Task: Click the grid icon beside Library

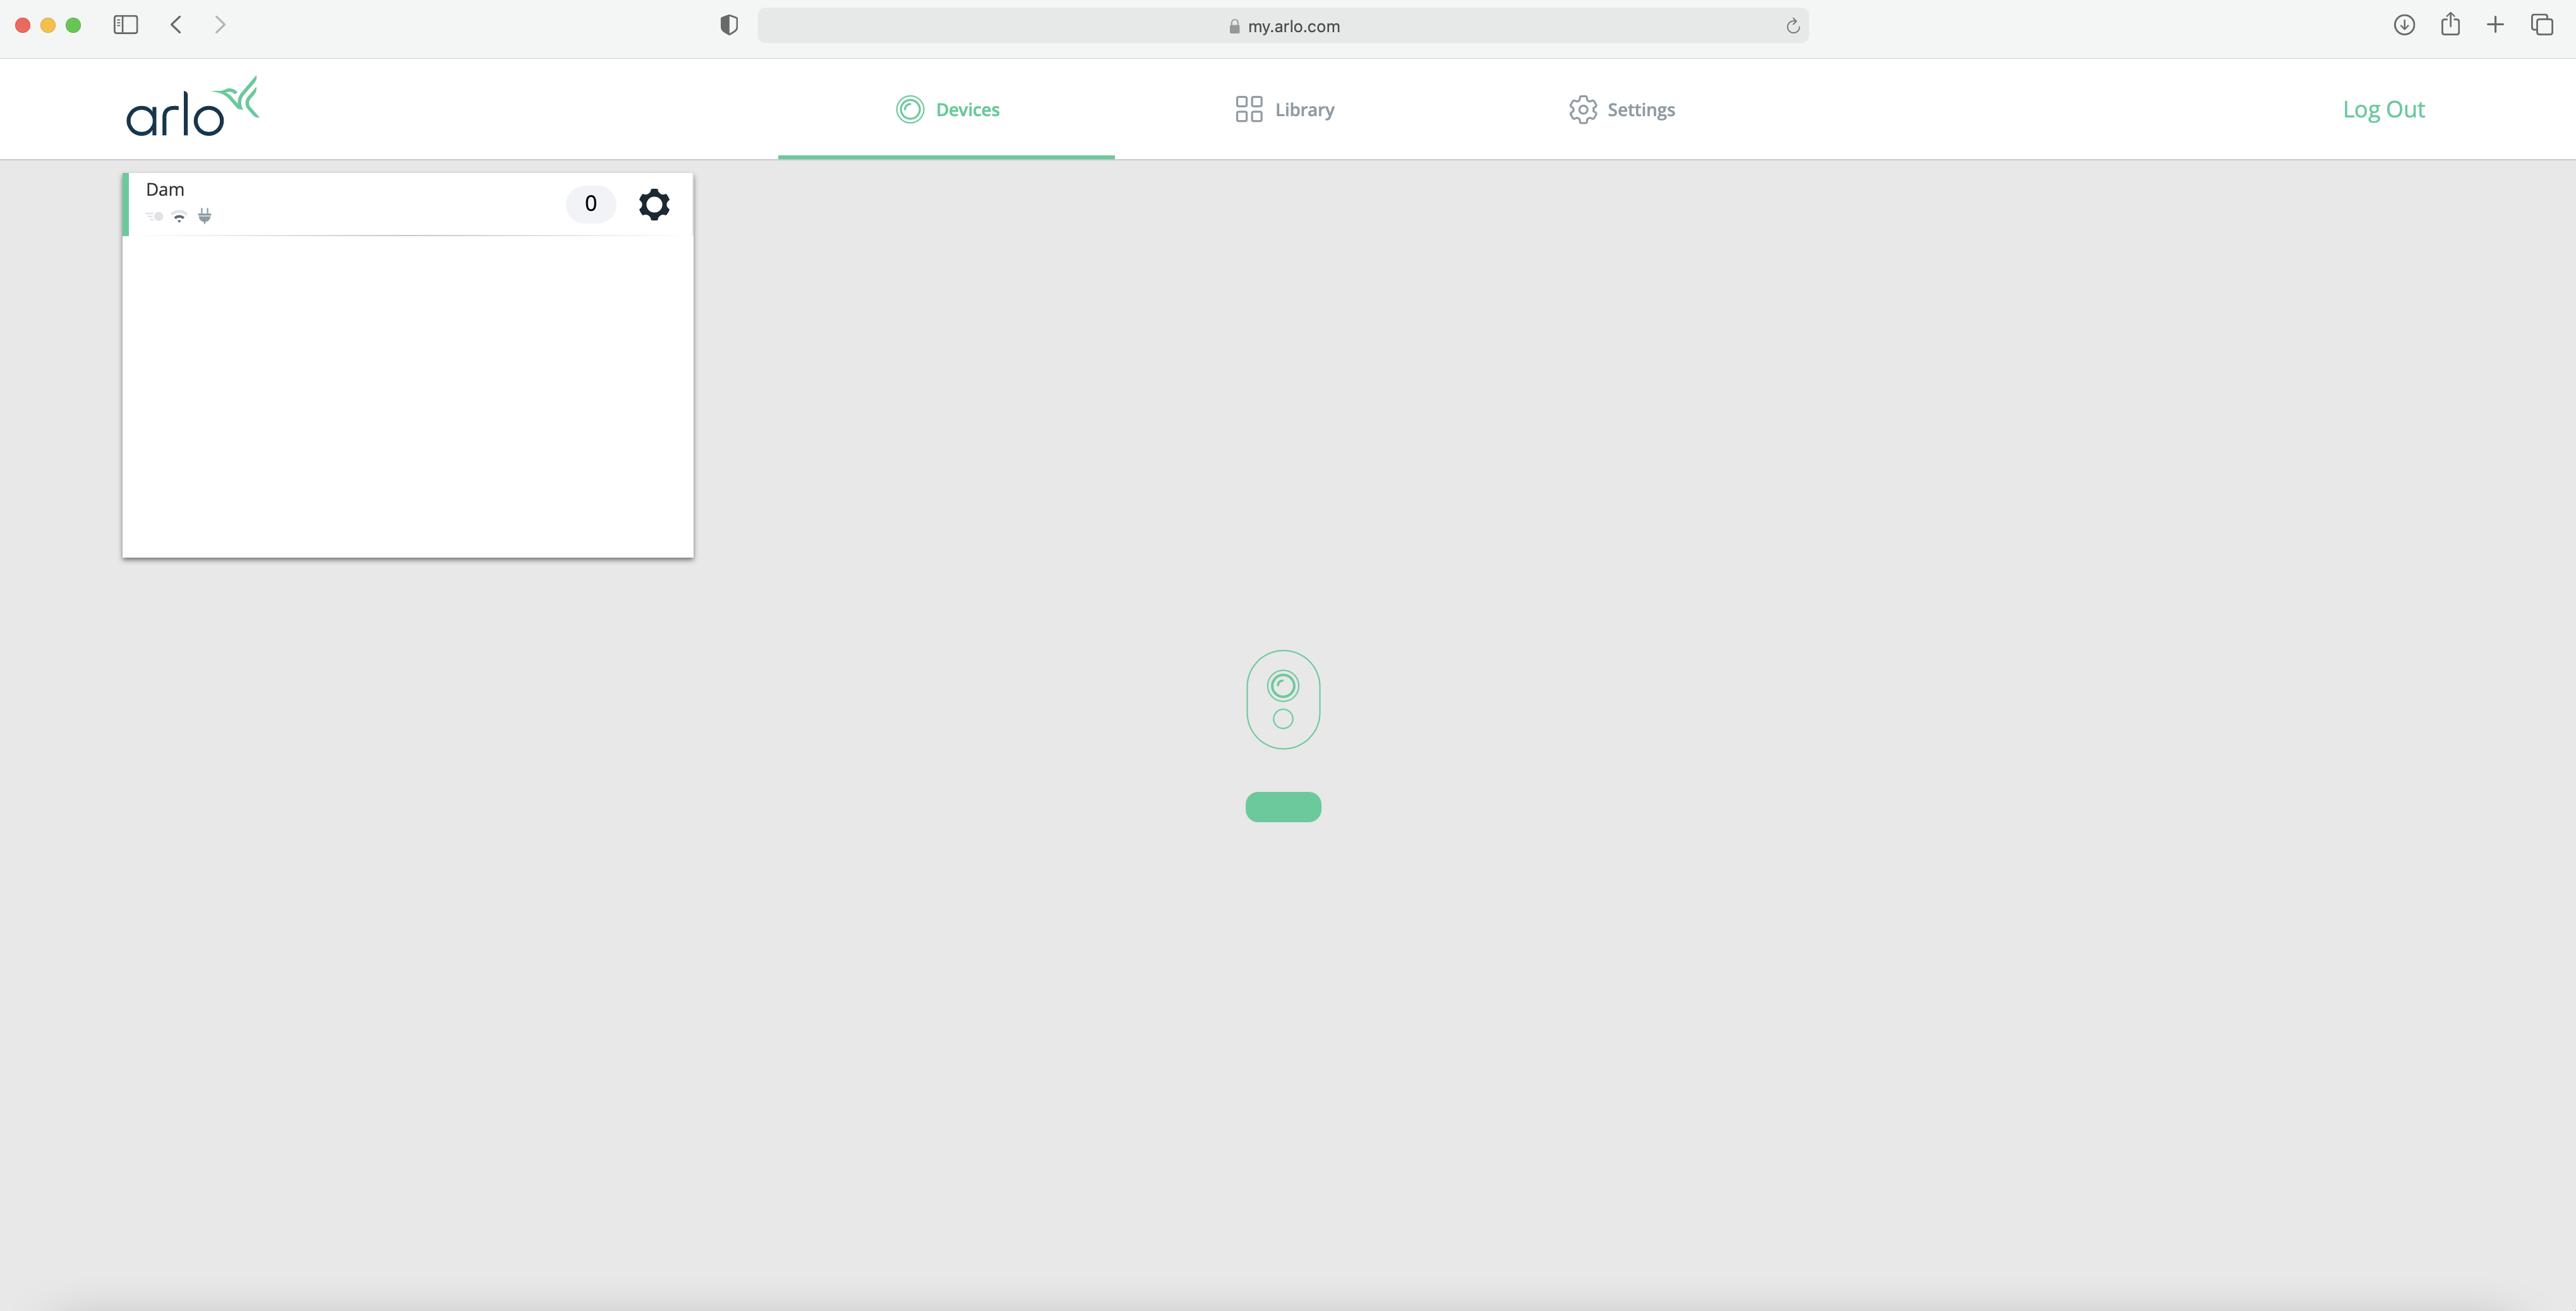Action: click(x=1248, y=109)
